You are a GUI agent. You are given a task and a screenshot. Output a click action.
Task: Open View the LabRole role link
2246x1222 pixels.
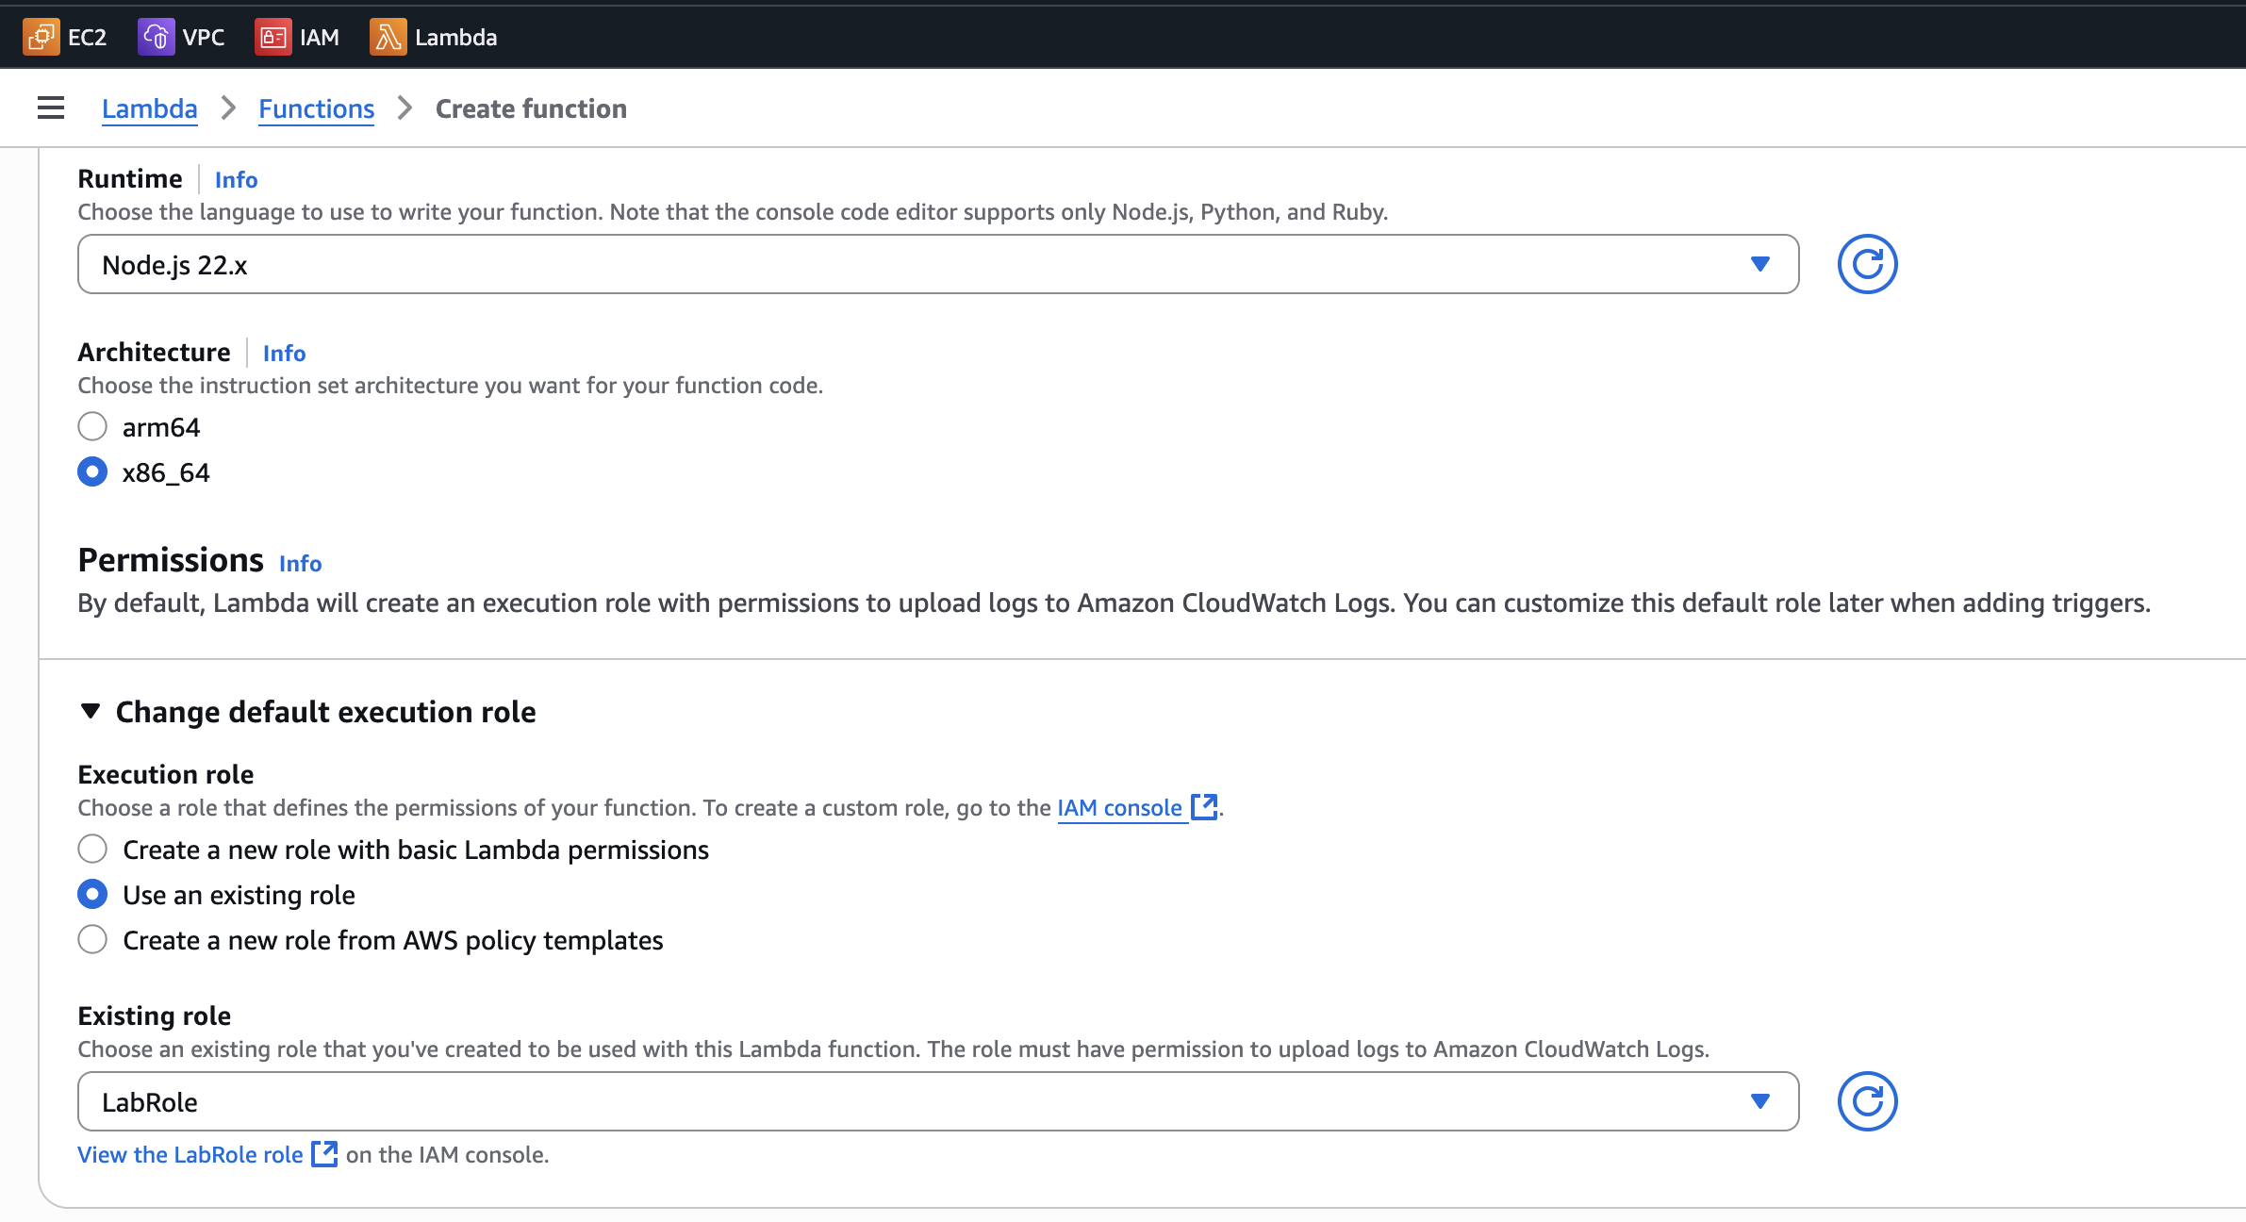(x=190, y=1155)
